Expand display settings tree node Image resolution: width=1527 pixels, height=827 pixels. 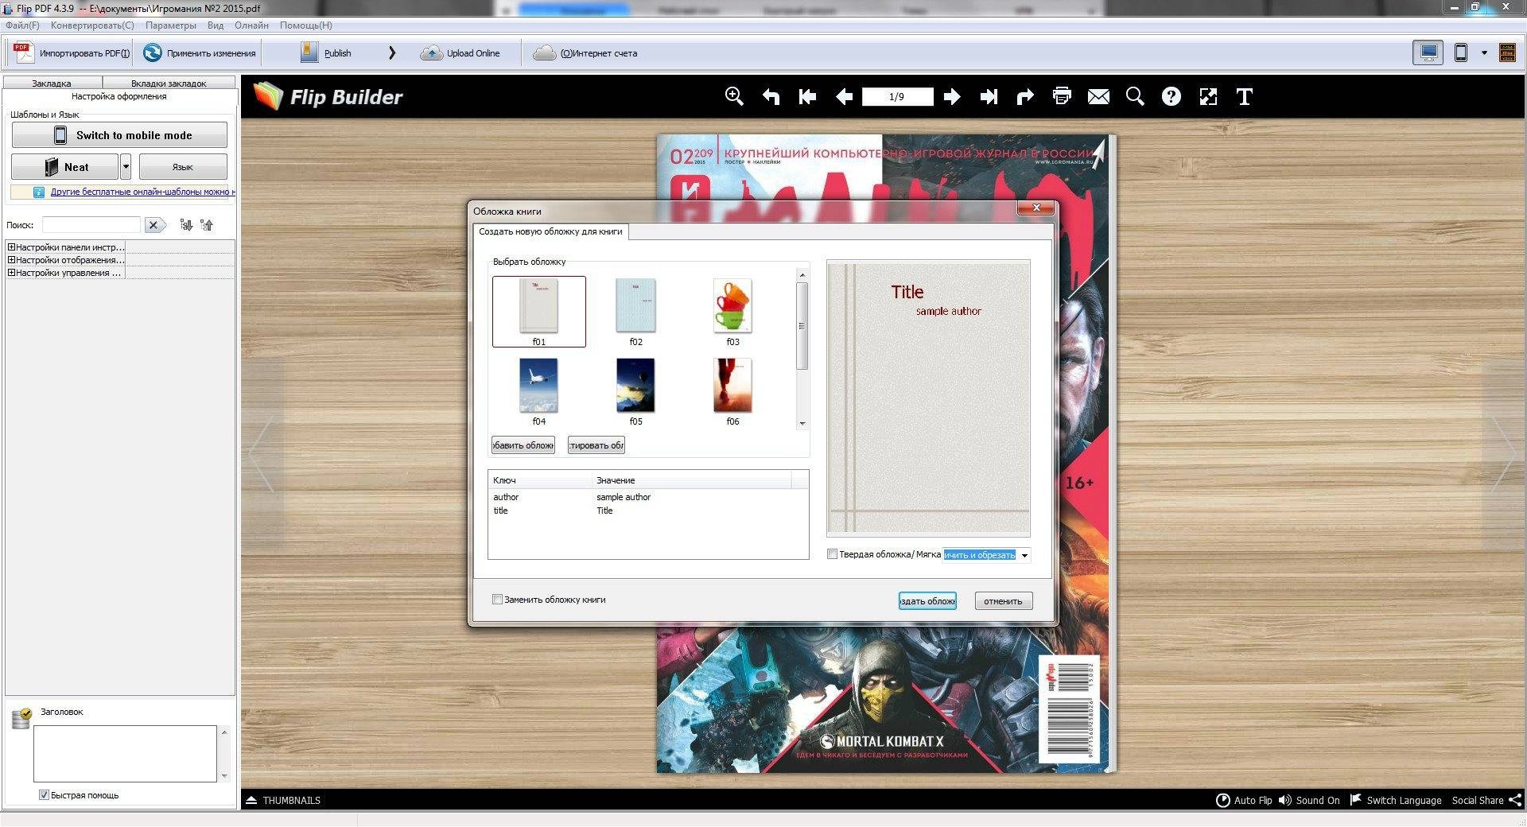click(x=11, y=260)
